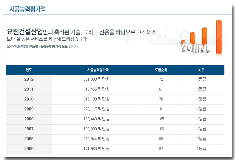Viewport: 235px width, 160px height.
Task: Click 1등급 in the 2006 row
Action: pyautogui.click(x=202, y=139)
